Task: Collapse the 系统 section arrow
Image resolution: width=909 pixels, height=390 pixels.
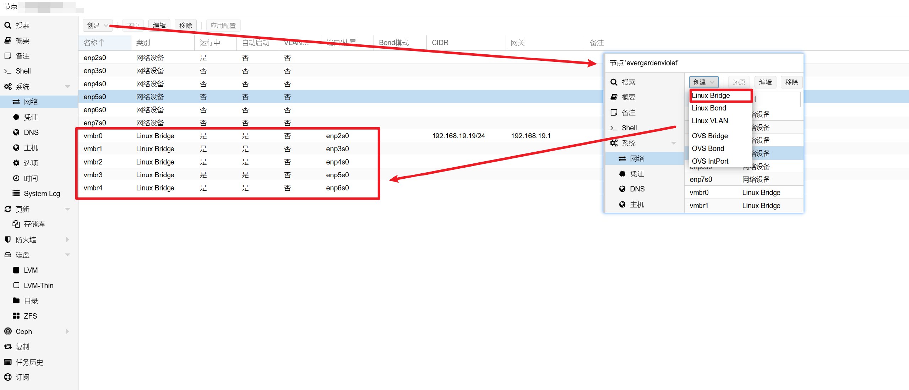Action: [67, 87]
